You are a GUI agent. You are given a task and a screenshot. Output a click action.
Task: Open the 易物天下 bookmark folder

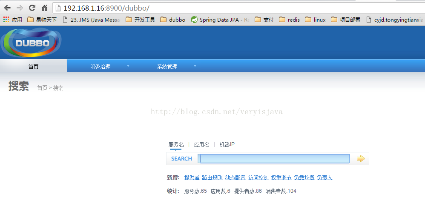click(x=42, y=20)
